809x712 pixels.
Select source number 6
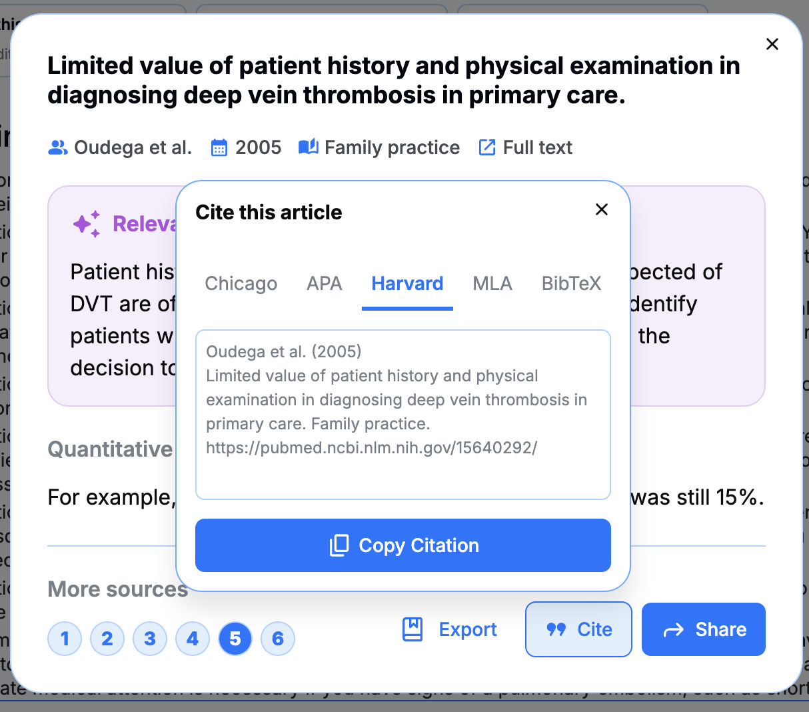tap(278, 638)
